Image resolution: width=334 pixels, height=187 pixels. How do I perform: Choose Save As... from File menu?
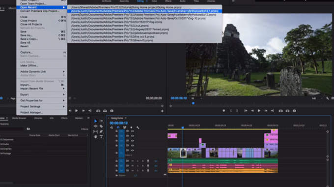[42, 35]
